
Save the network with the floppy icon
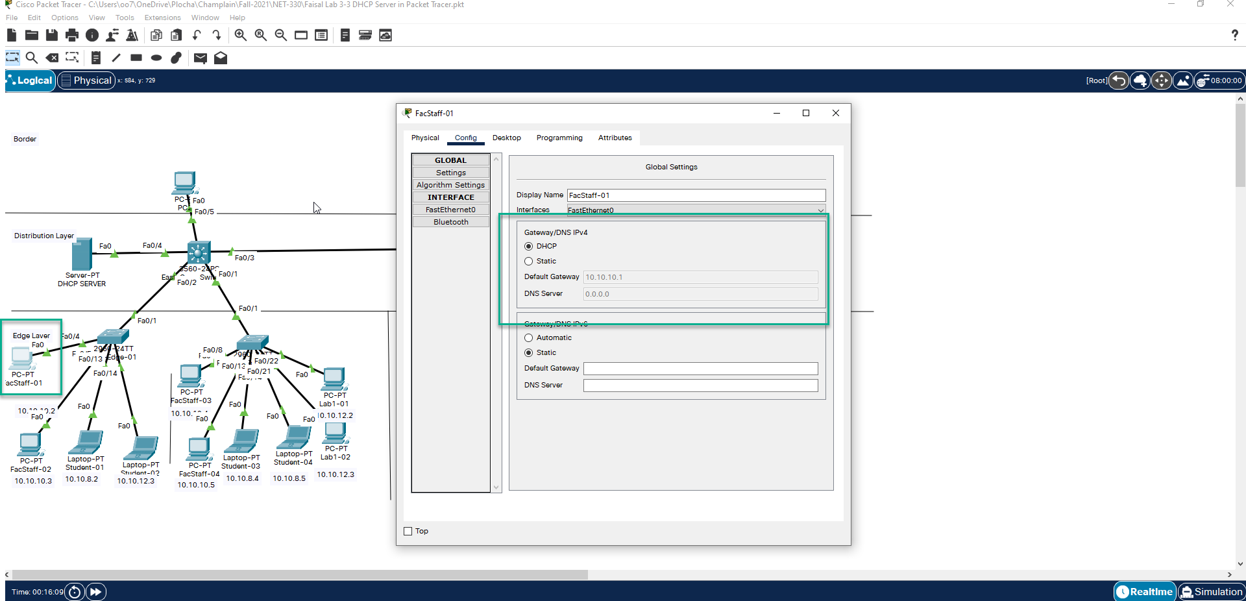pos(52,35)
